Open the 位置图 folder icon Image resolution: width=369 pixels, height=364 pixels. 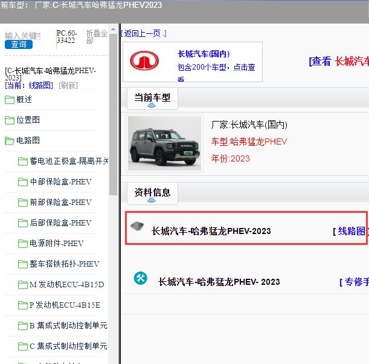(10, 120)
